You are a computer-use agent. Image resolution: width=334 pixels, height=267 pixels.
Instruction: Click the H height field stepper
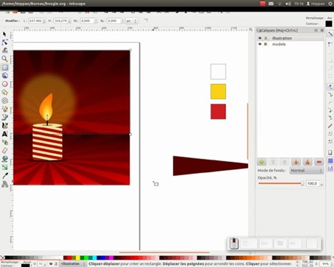pos(69,21)
